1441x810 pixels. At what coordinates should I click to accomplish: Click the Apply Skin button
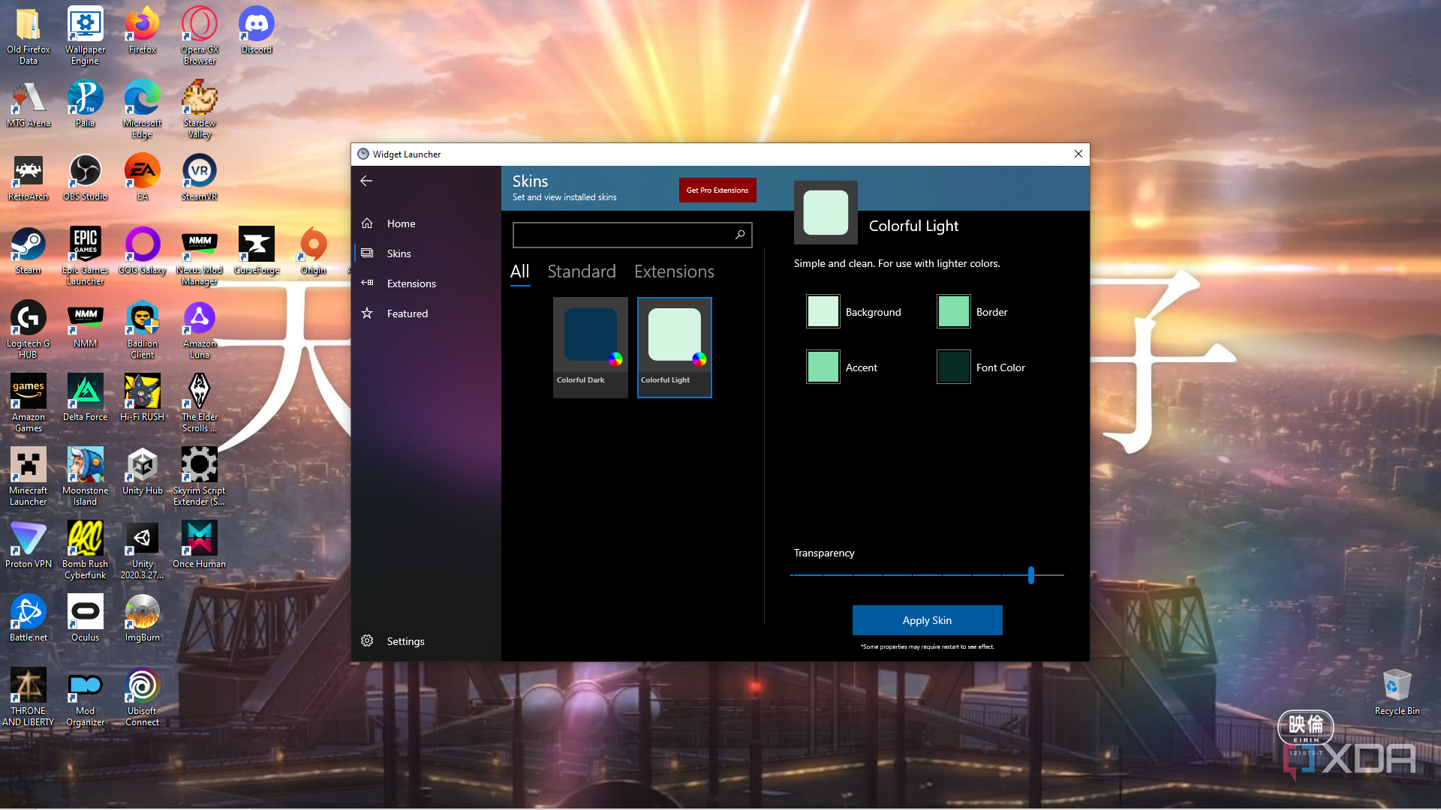(927, 620)
